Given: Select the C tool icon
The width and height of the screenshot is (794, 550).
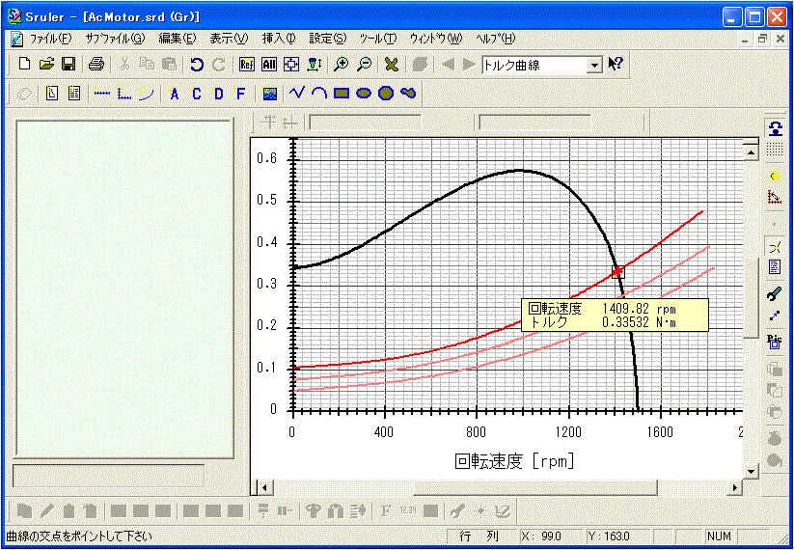Looking at the screenshot, I should coord(197,94).
